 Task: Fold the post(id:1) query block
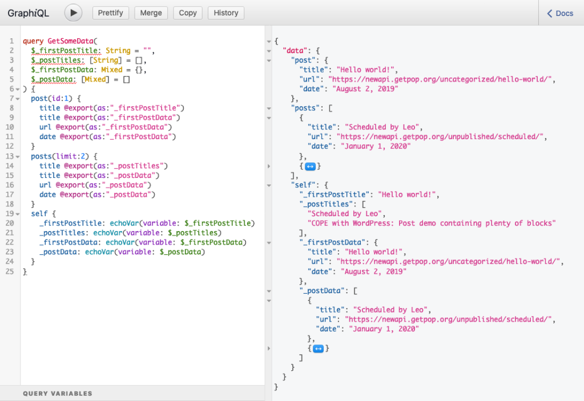click(18, 98)
